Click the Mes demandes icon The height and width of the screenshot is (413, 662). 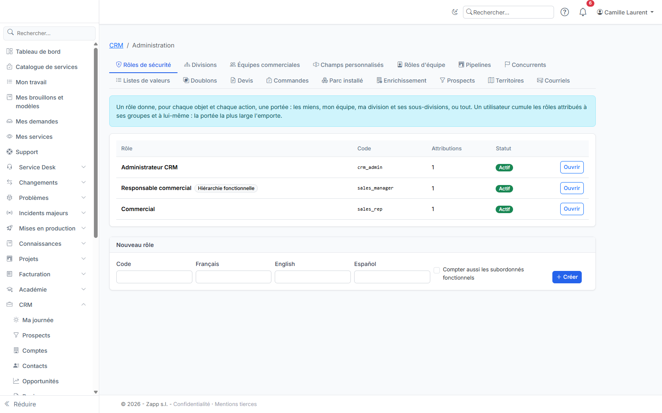click(x=10, y=121)
